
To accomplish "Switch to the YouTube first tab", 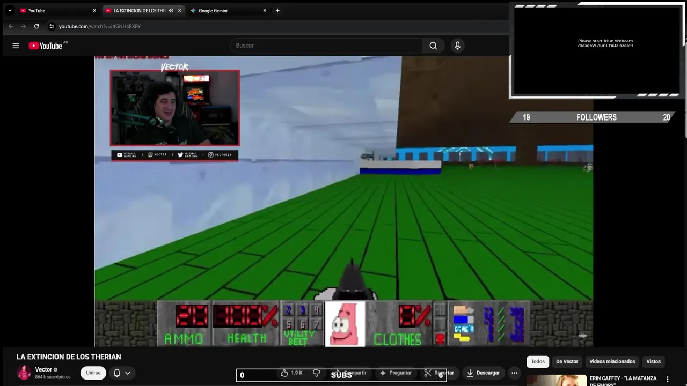I will click(58, 10).
